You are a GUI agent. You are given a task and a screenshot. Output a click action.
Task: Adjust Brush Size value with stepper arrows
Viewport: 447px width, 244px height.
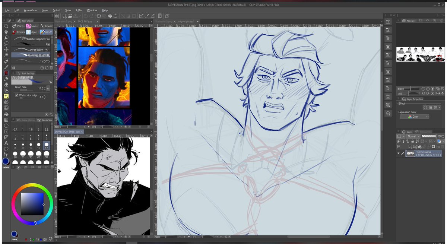(45, 88)
